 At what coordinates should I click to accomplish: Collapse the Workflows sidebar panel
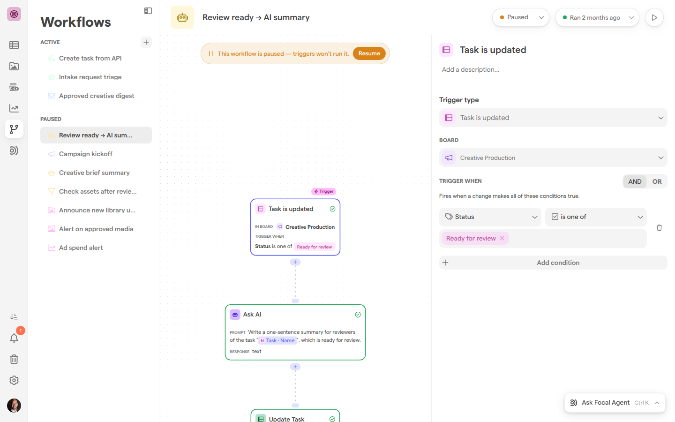148,11
